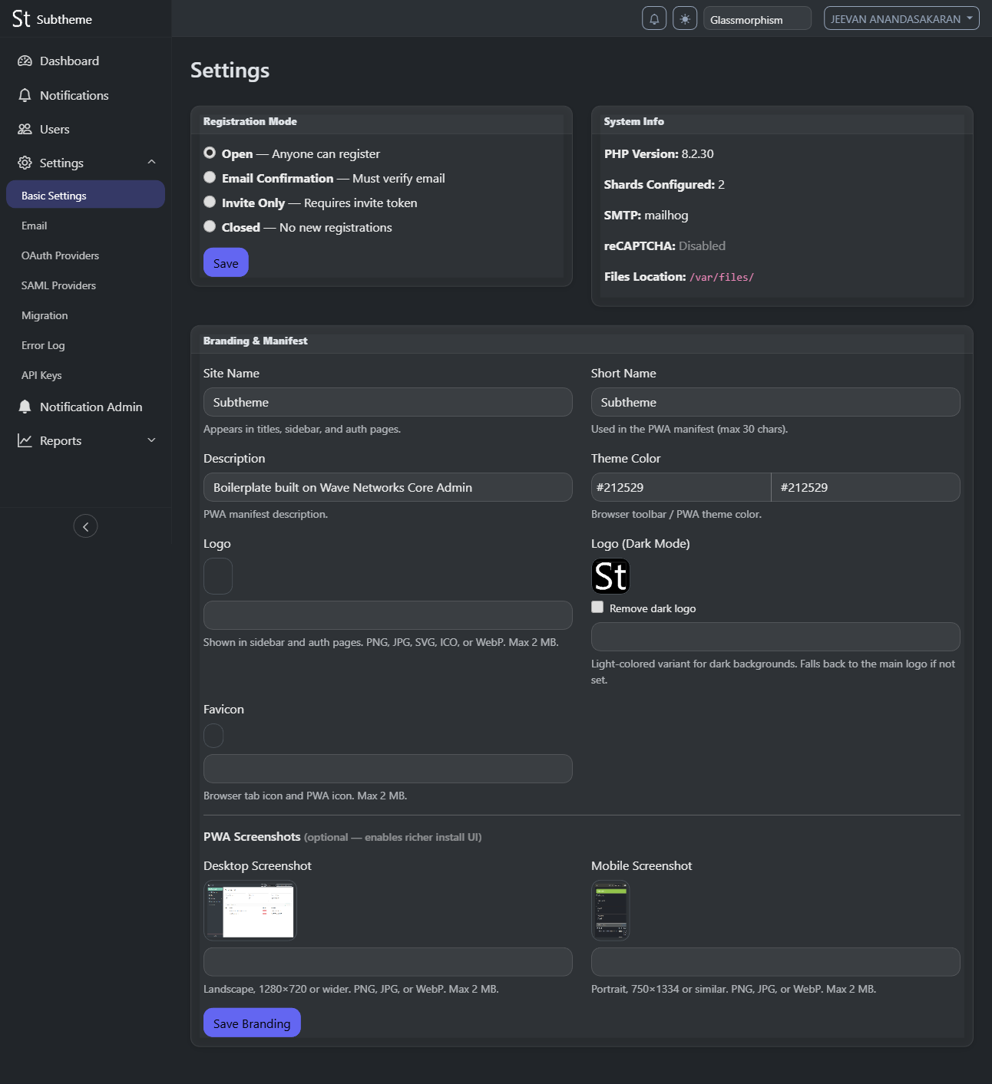Click the Desktop Screenshot upload field
This screenshot has height=1084, width=992.
(x=388, y=962)
